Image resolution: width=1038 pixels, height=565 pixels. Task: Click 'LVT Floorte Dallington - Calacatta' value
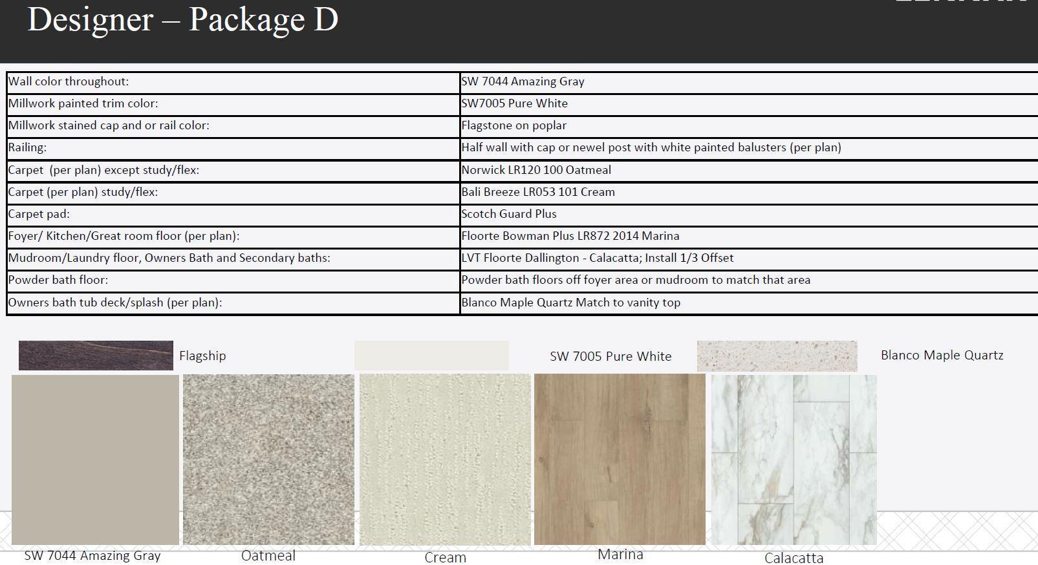click(598, 258)
